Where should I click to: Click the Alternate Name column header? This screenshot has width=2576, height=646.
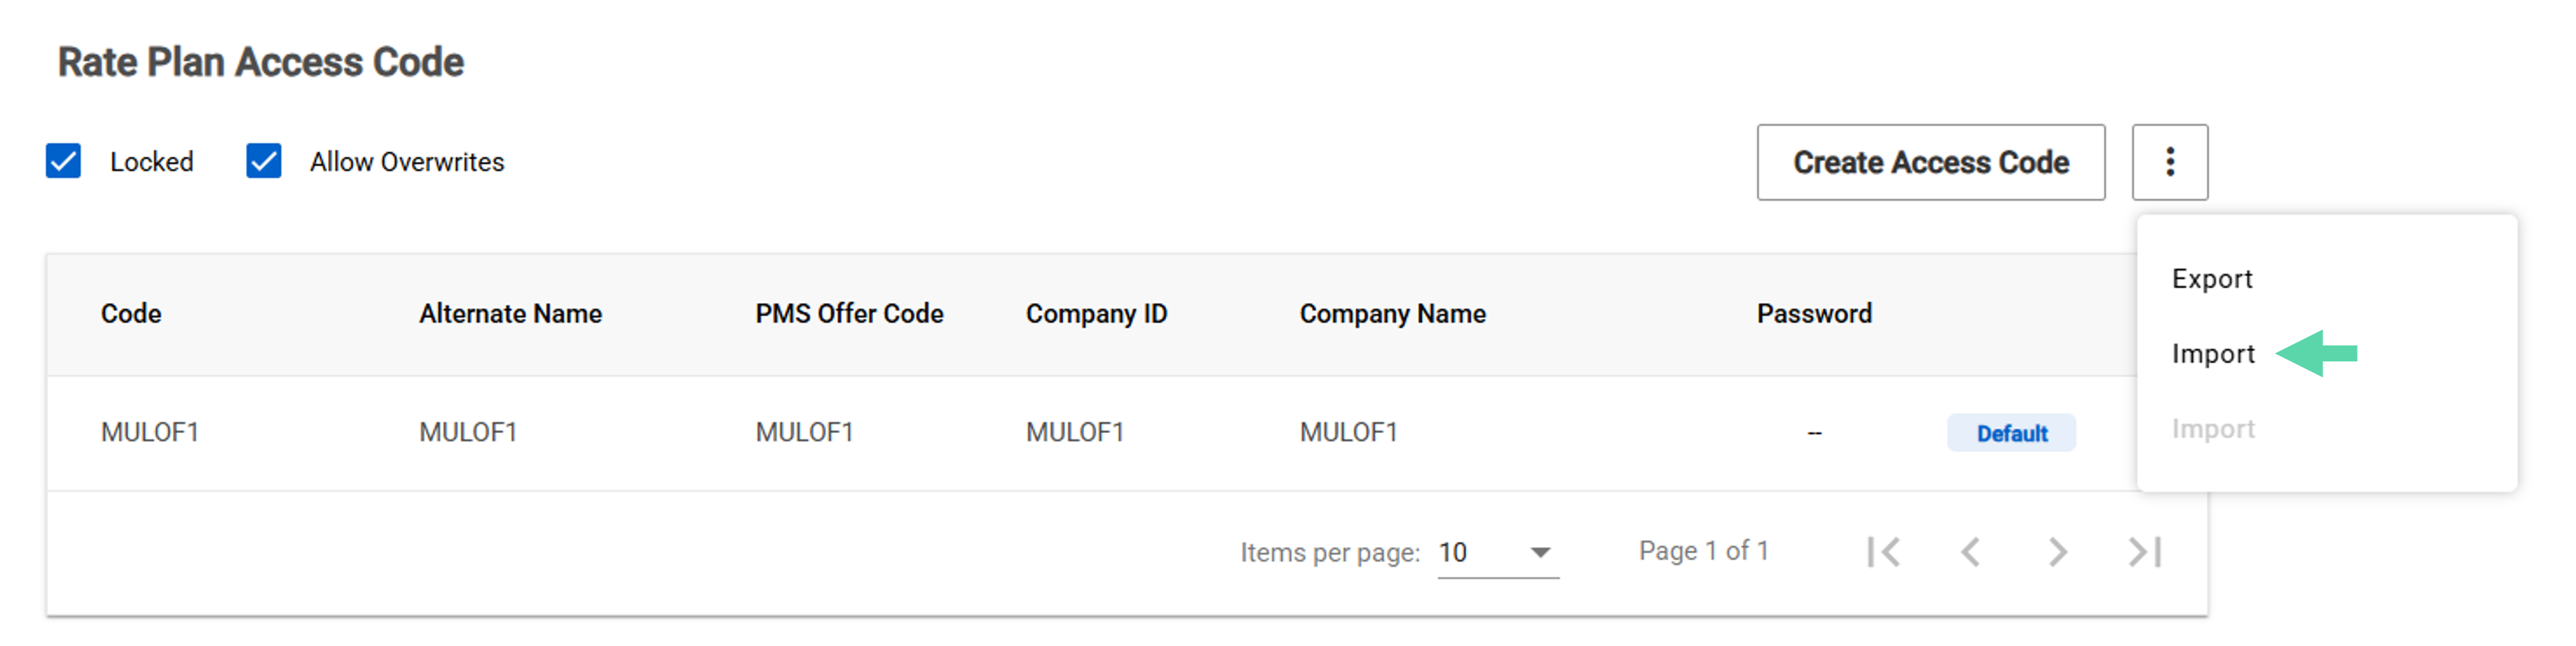510,314
